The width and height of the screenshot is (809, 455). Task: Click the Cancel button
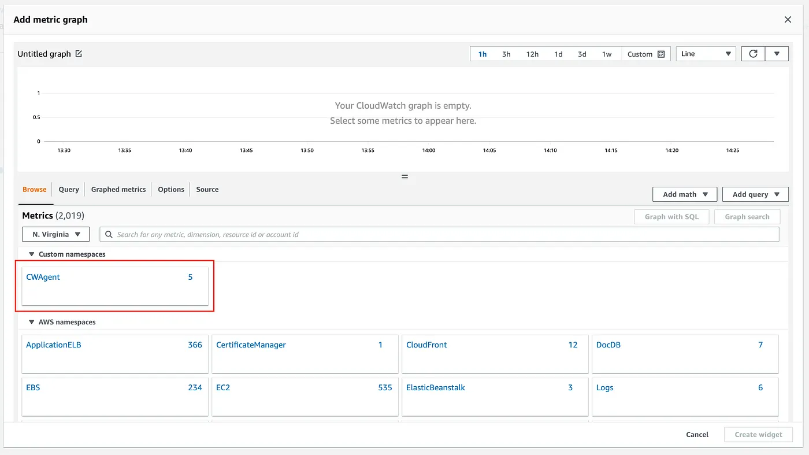697,435
